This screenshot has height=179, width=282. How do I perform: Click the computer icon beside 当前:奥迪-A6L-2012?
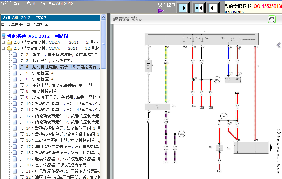[4, 36]
